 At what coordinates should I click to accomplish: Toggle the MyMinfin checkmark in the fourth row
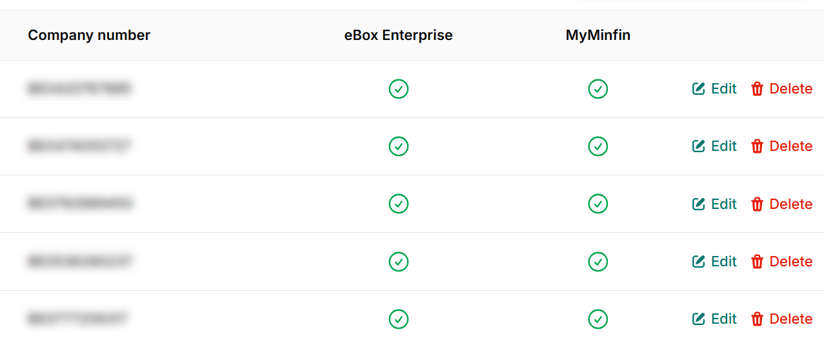click(x=598, y=262)
